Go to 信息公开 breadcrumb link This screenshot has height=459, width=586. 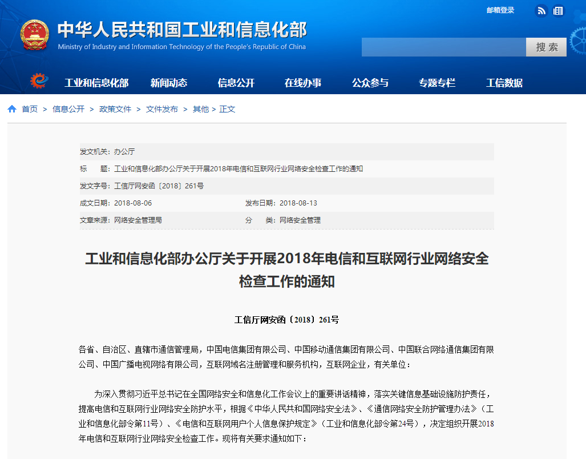pos(68,109)
